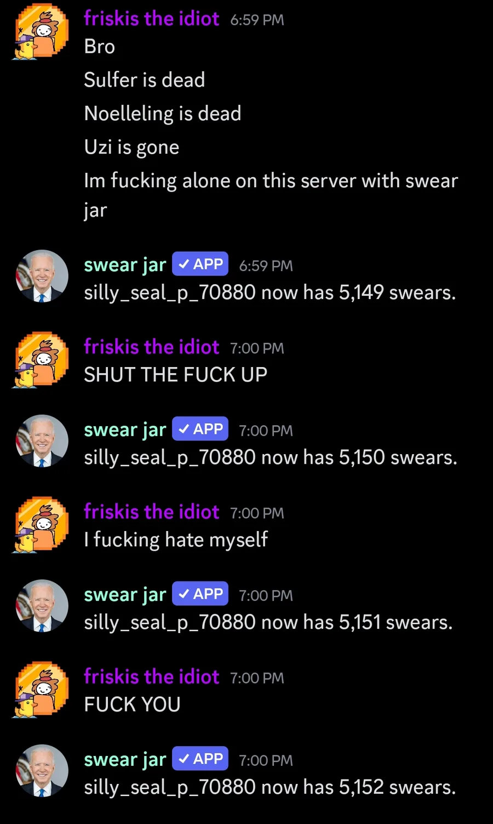Open swear jar avatar on 5,152 swears message
The height and width of the screenshot is (824, 493).
[x=42, y=771]
